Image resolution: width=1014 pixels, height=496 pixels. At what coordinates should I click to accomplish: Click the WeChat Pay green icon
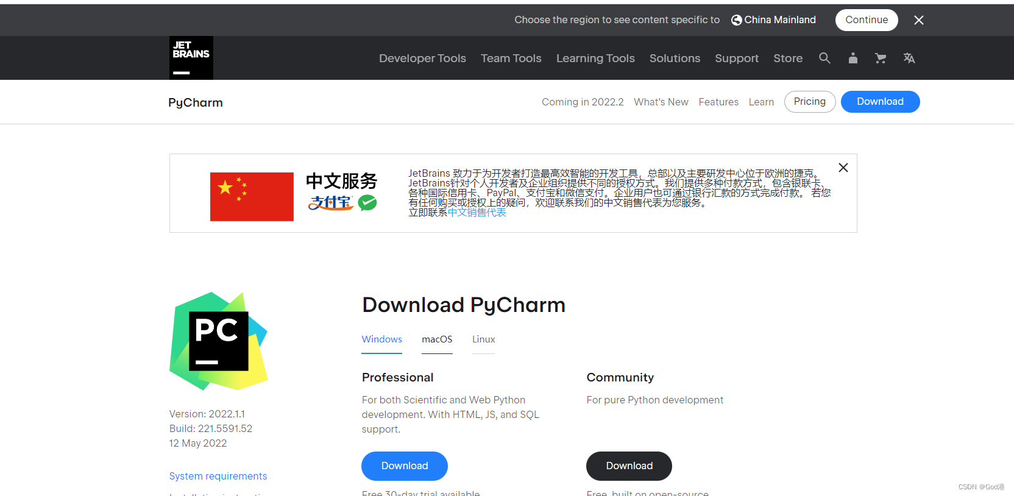pos(367,203)
